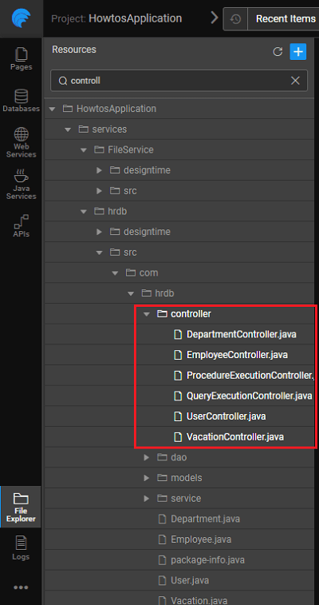Click the history clock icon
The height and width of the screenshot is (605, 319).
pyautogui.click(x=235, y=18)
